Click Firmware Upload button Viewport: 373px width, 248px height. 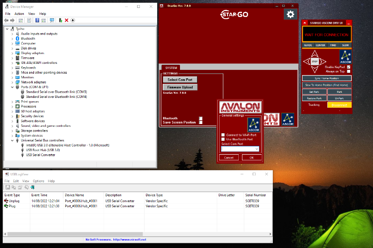pyautogui.click(x=180, y=87)
